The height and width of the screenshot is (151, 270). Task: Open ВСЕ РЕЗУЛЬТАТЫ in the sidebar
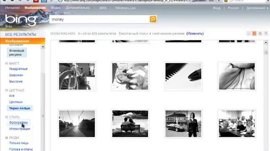(21, 34)
